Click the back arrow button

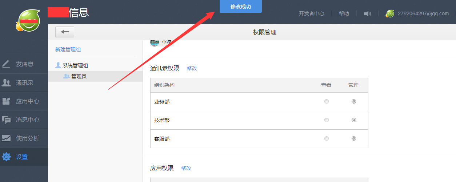65,32
